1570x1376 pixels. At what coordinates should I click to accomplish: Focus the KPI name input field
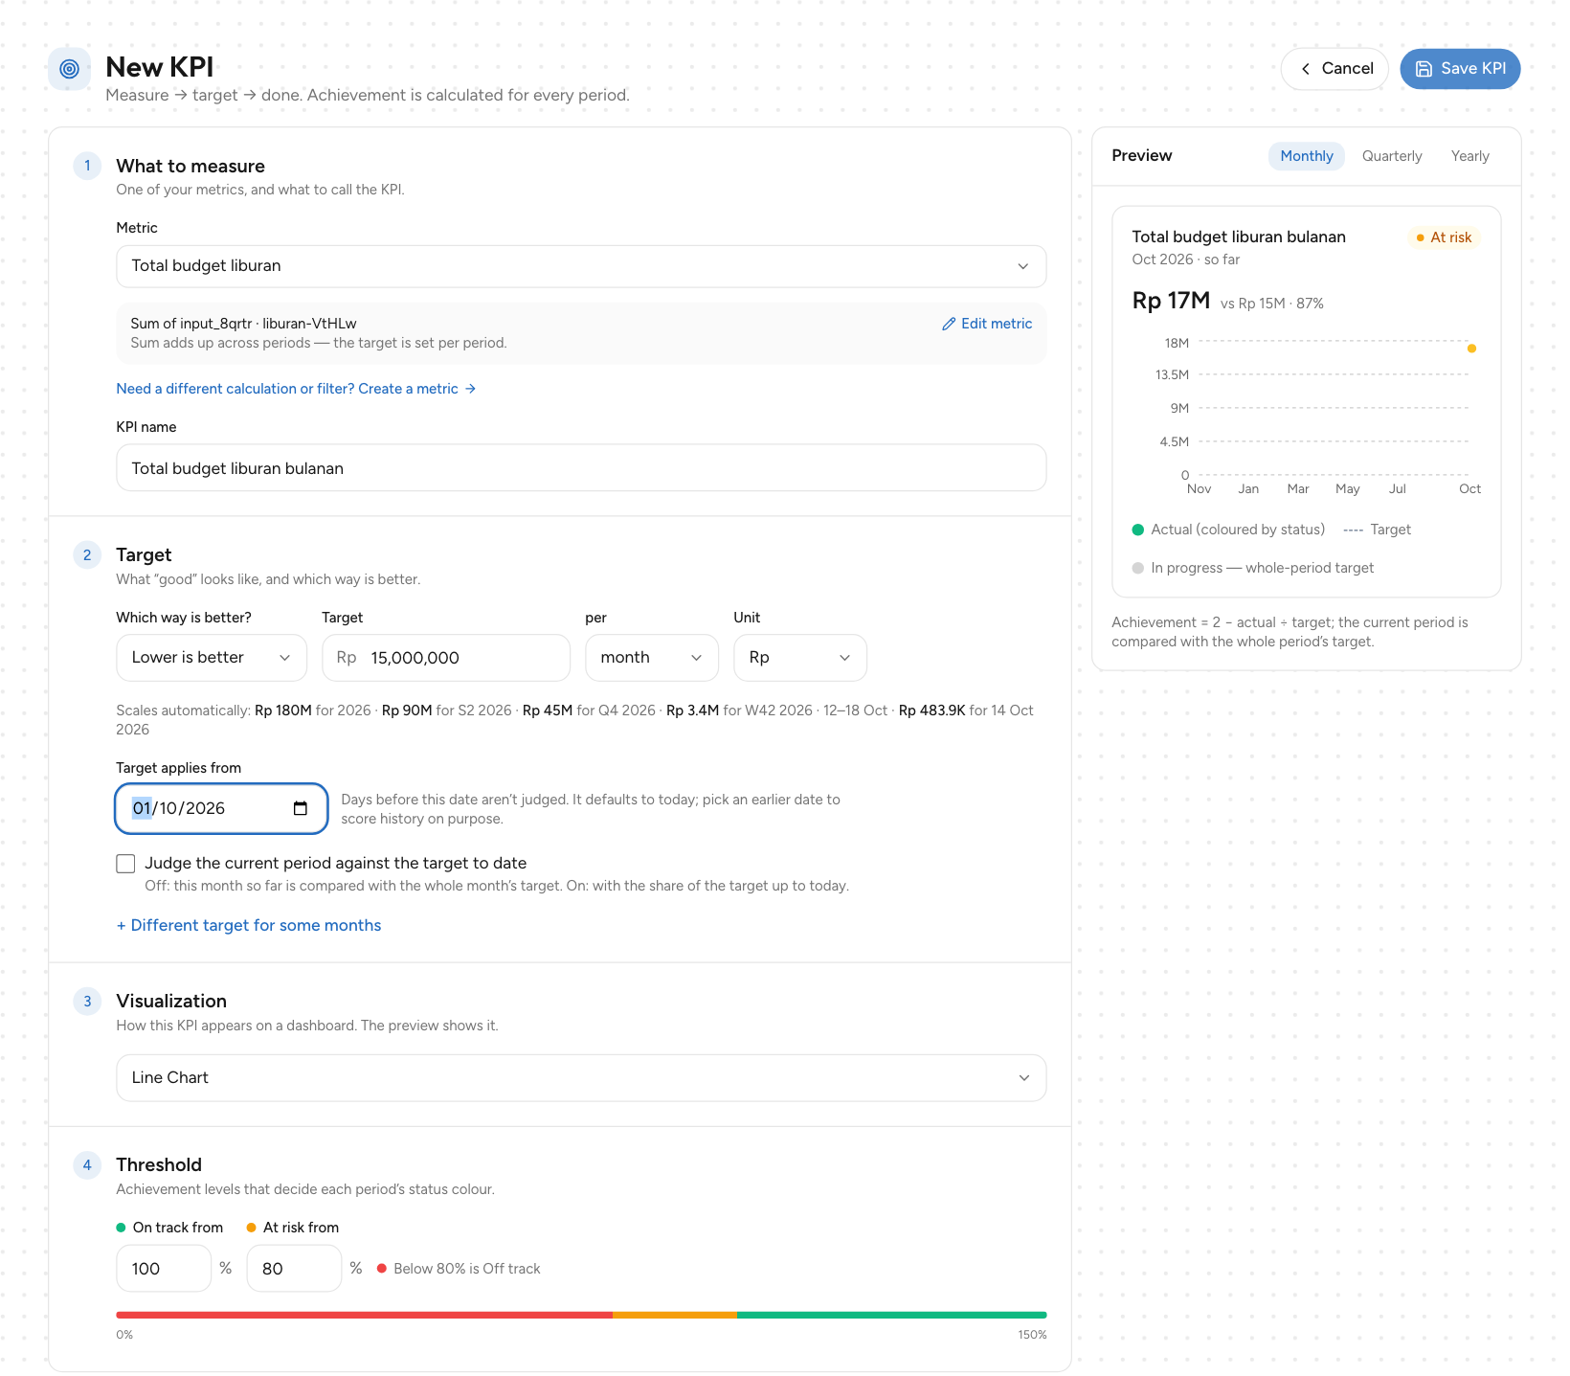(581, 468)
